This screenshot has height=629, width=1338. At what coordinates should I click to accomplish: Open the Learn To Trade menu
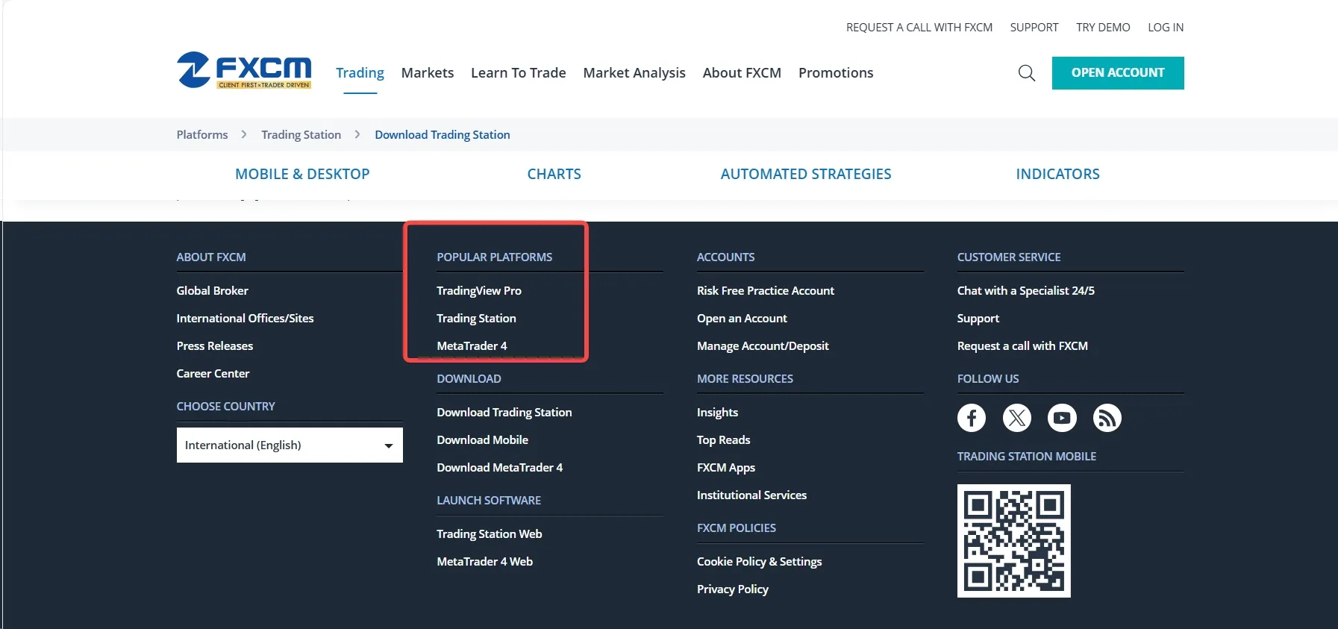click(x=519, y=73)
